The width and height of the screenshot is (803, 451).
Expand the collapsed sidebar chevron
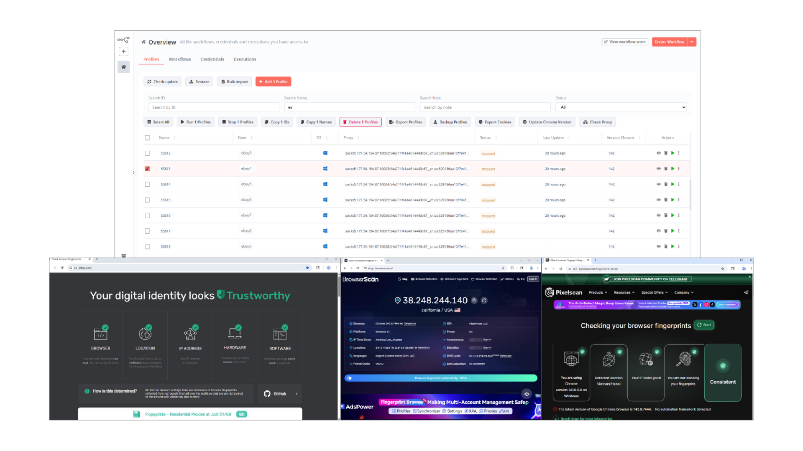pyautogui.click(x=133, y=172)
